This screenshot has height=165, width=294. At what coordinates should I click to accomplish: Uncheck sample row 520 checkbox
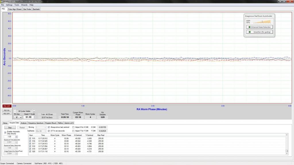(30, 152)
